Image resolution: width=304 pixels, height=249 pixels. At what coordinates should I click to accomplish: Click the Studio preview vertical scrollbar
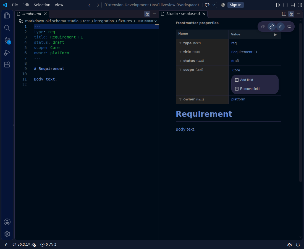tap(300, 102)
